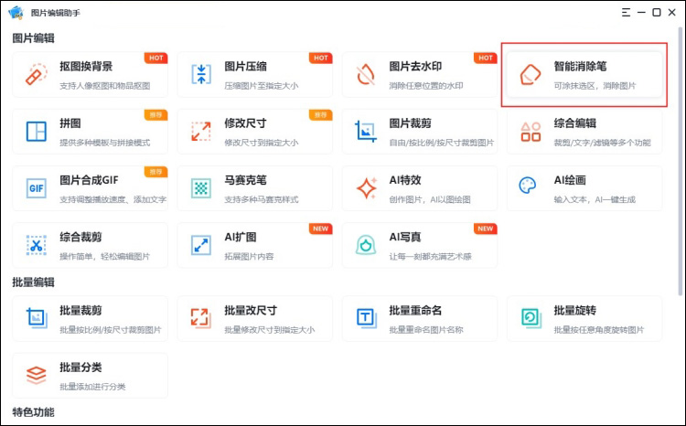This screenshot has width=686, height=426.
Task: Click the 批量改尺寸 icon
Action: [x=201, y=318]
